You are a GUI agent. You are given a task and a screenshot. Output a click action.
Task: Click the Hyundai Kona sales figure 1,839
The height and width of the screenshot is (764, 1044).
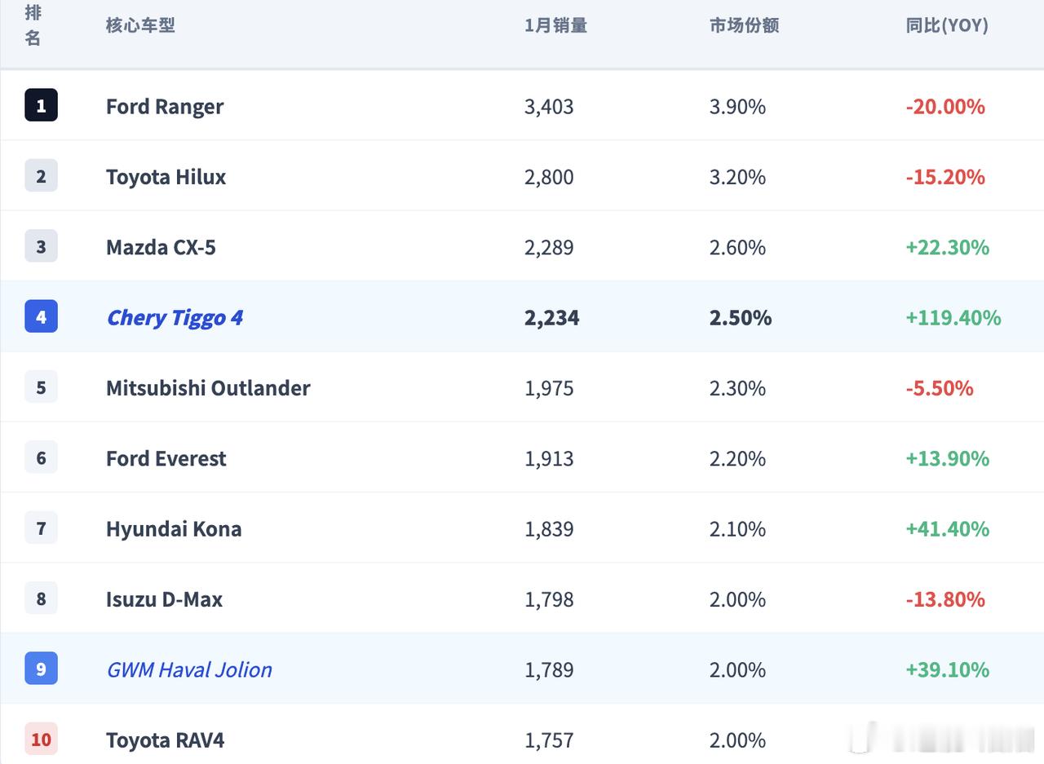coord(549,529)
